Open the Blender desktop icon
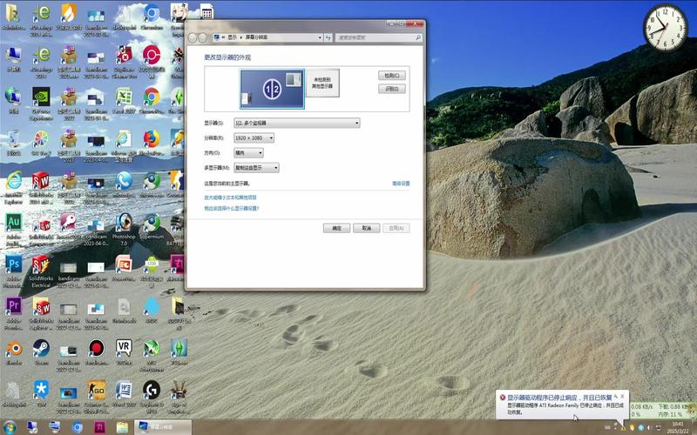 (x=14, y=349)
